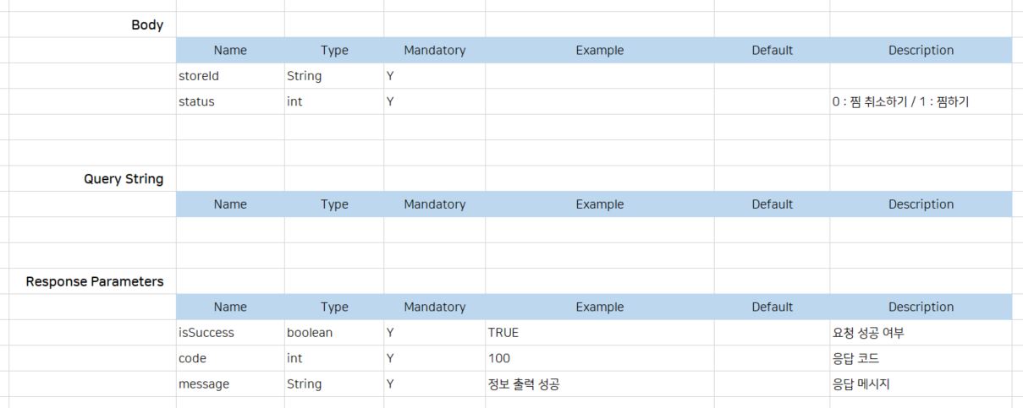Select the Example header under Query String
Image resolution: width=1023 pixels, height=408 pixels.
click(x=599, y=204)
